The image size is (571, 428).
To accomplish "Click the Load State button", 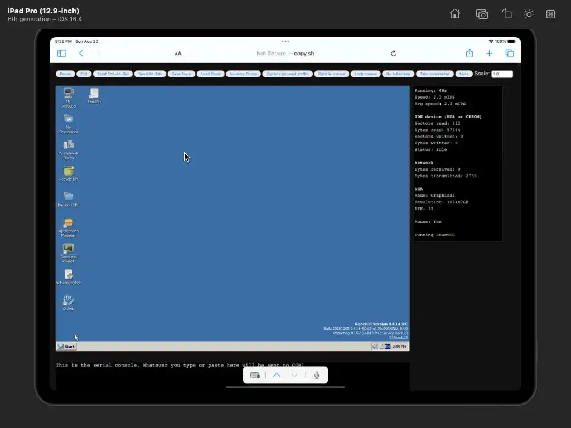I will click(x=210, y=74).
